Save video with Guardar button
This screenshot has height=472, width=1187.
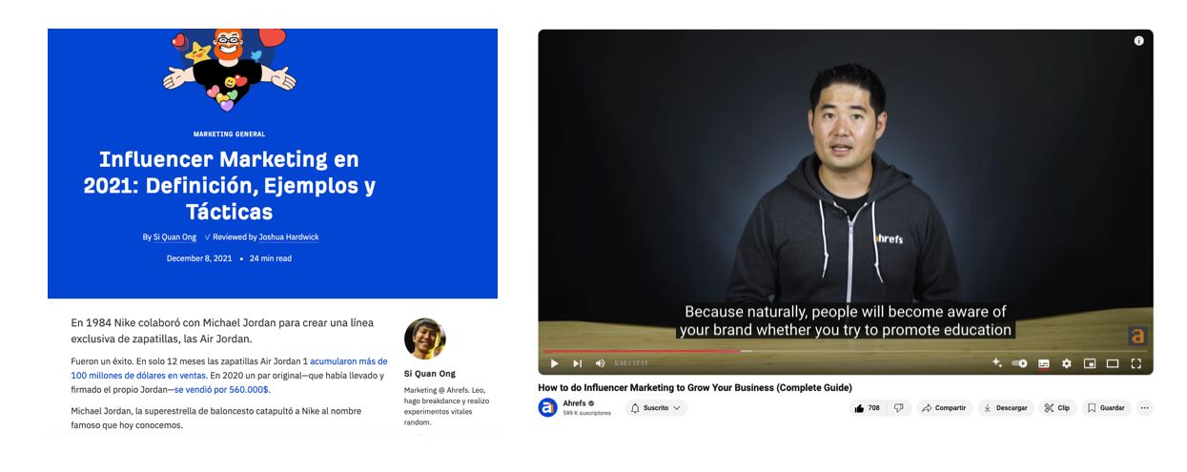[x=1106, y=408]
